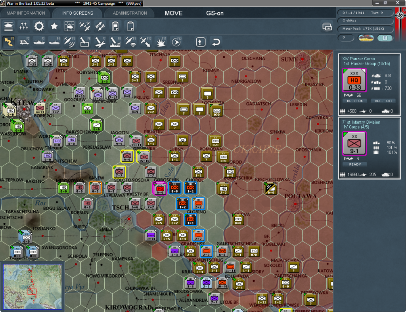Click the undo move arrow icon
Image resolution: width=406 pixels, height=312 pixels.
point(216,42)
